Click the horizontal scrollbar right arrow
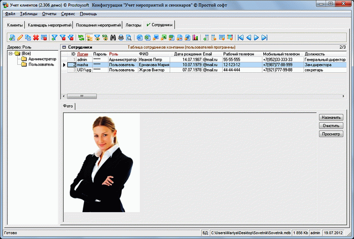Image resolution: width=354 pixels, height=239 pixels. (x=344, y=96)
